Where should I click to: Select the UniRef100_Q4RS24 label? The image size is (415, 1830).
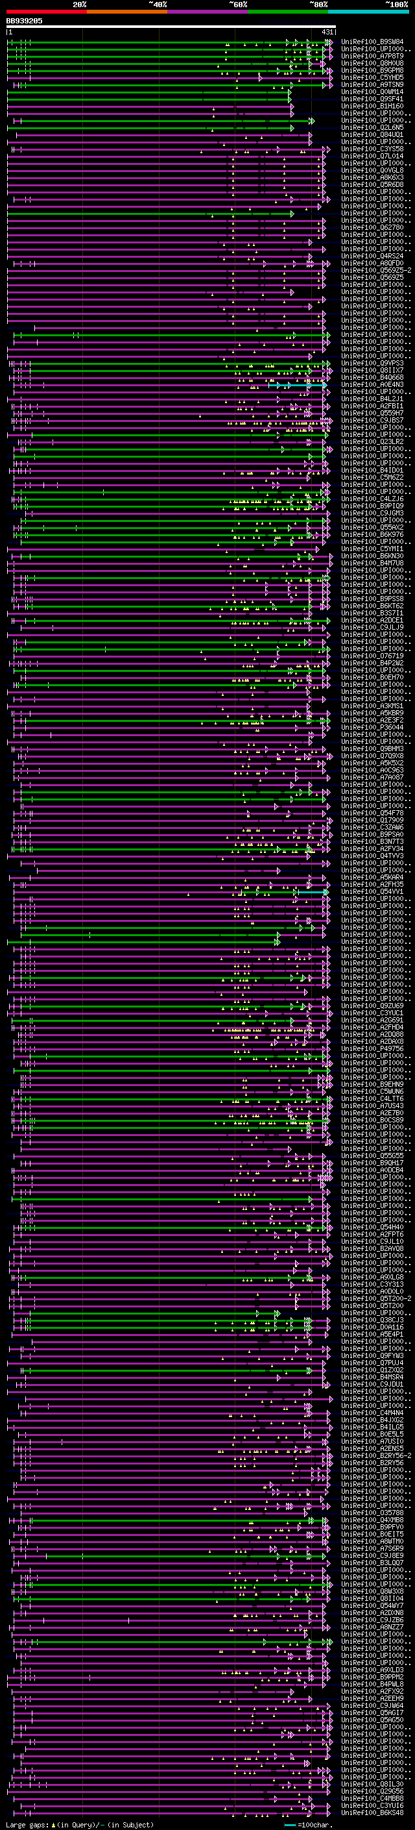(x=372, y=256)
